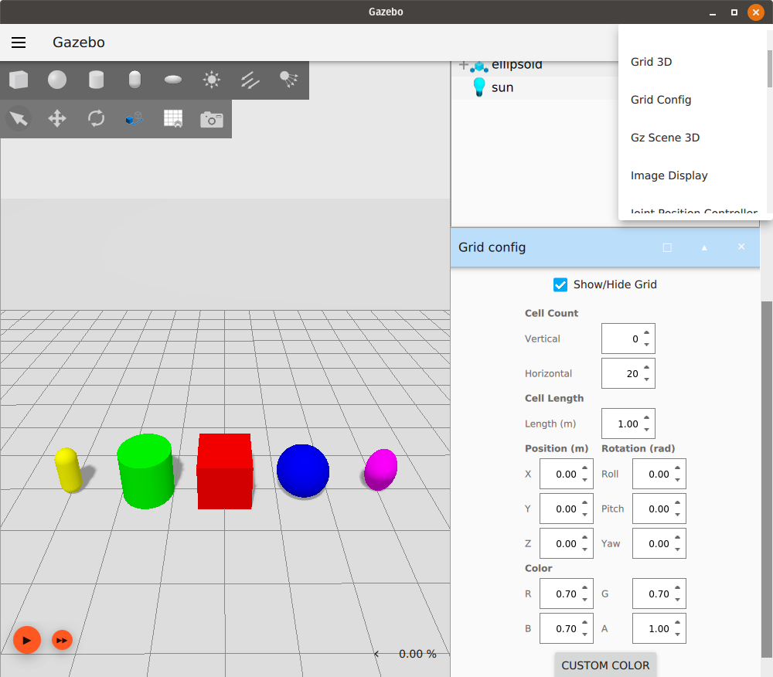Minimize the Gazebo window
Screen dimensions: 773x677
tap(713, 12)
